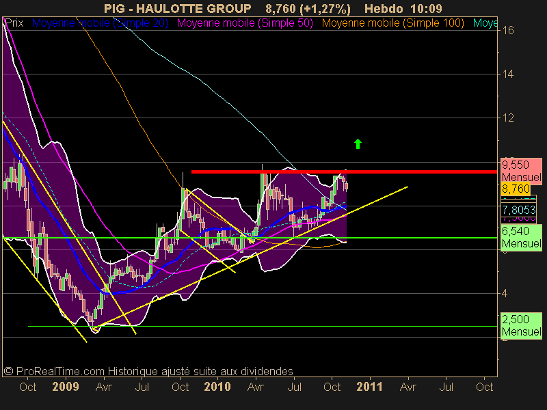Click the red horizontal resistance line
547x410 pixels.
tap(344, 172)
